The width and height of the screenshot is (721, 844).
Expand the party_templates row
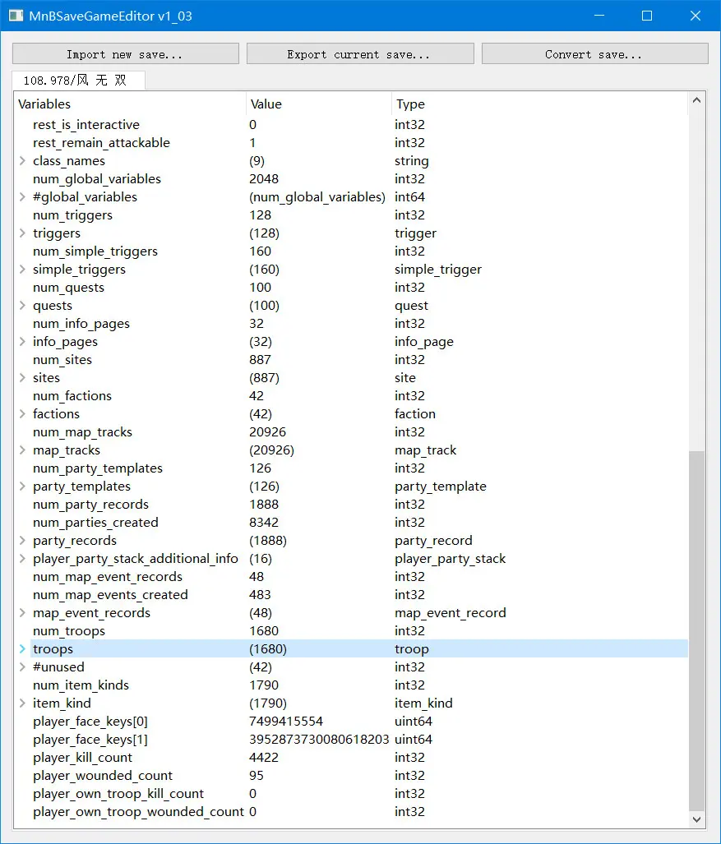(x=23, y=486)
